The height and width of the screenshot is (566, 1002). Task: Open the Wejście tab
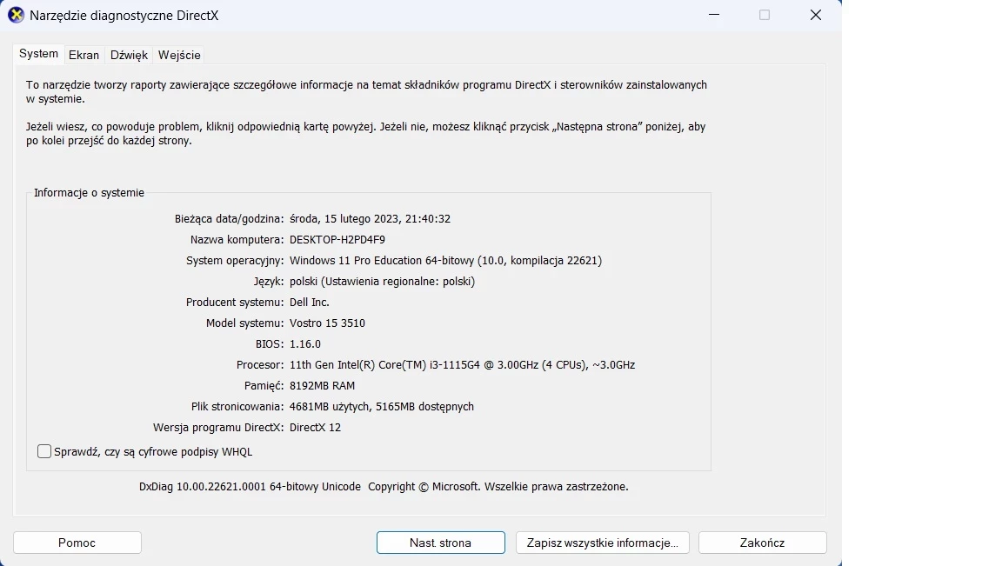tap(179, 55)
